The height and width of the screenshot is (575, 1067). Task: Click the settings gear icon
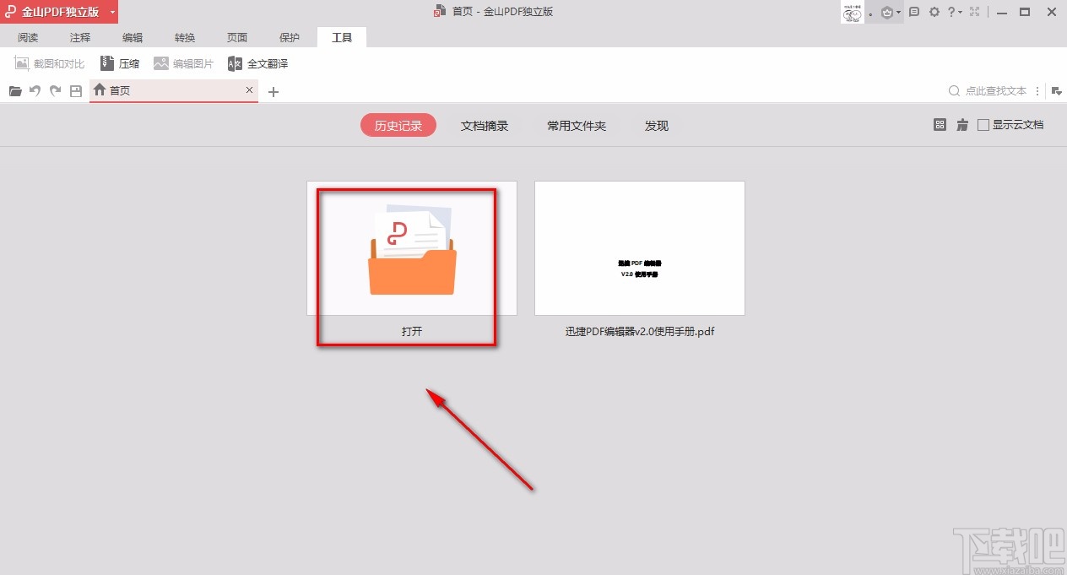coord(934,12)
